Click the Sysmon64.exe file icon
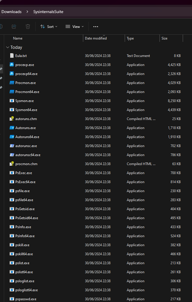192x302 pixels. click(12, 110)
